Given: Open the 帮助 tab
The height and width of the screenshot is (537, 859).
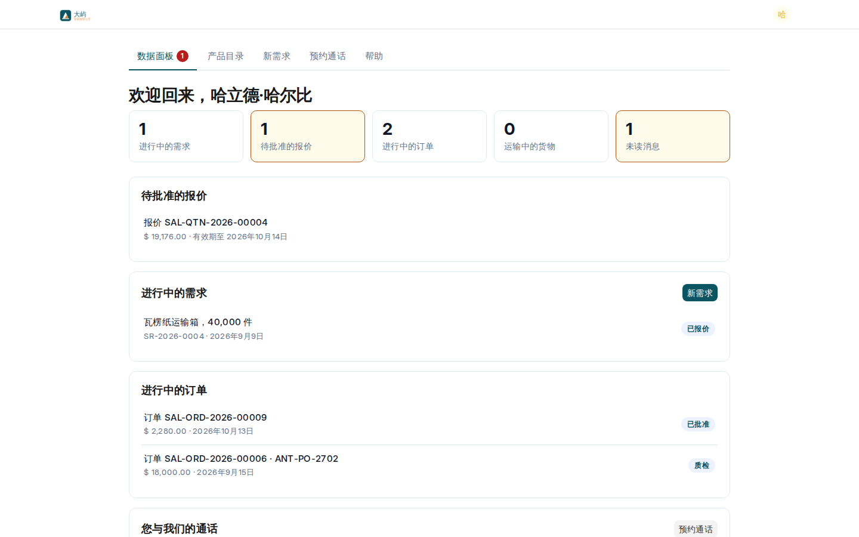Looking at the screenshot, I should tap(374, 56).
